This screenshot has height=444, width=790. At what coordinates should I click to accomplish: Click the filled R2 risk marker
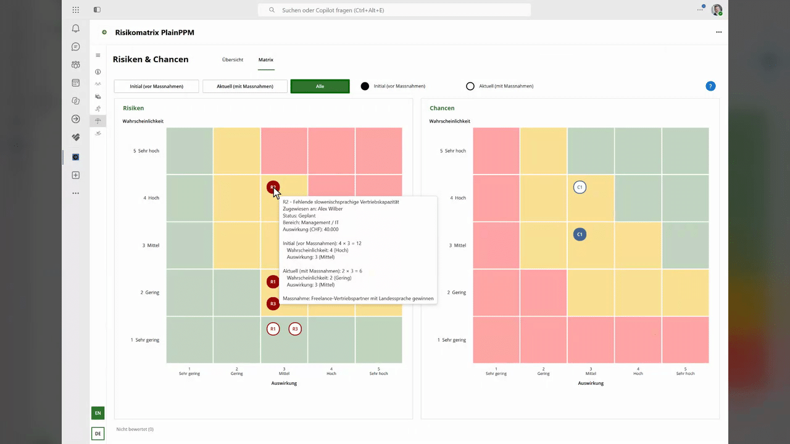[x=273, y=187]
